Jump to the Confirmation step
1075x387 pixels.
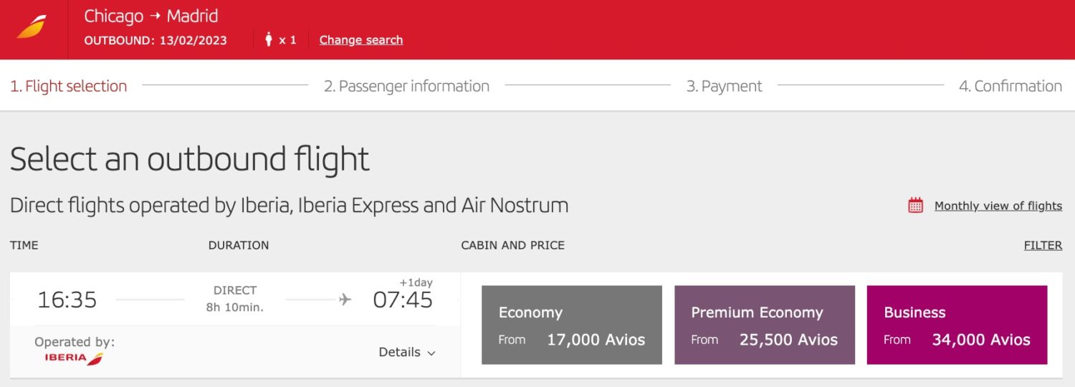point(1010,86)
